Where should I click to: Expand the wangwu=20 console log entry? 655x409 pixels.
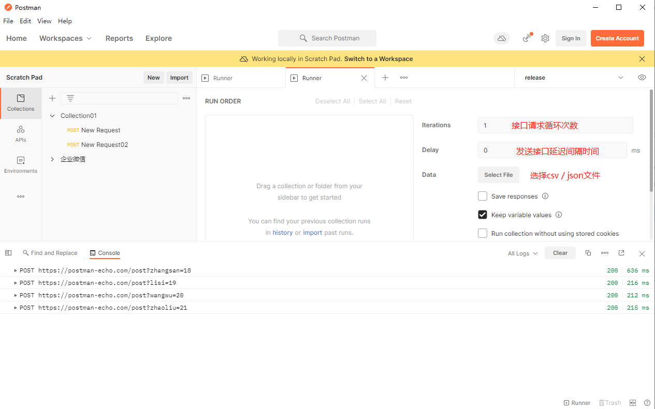(x=16, y=295)
